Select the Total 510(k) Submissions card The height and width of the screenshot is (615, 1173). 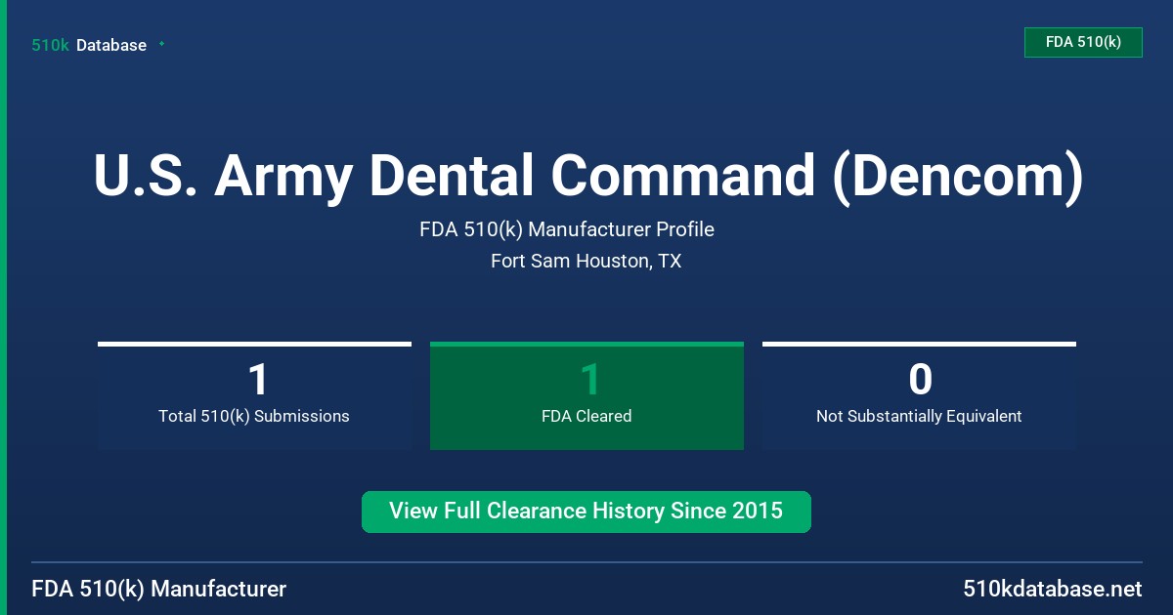pos(254,395)
